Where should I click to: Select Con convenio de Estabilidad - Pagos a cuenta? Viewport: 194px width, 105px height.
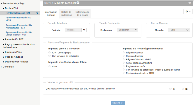tap(124, 70)
